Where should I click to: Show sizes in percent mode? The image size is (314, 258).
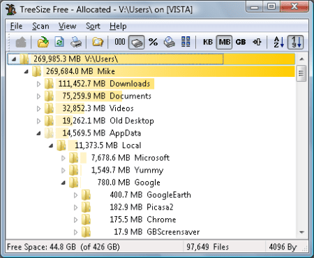(x=153, y=42)
